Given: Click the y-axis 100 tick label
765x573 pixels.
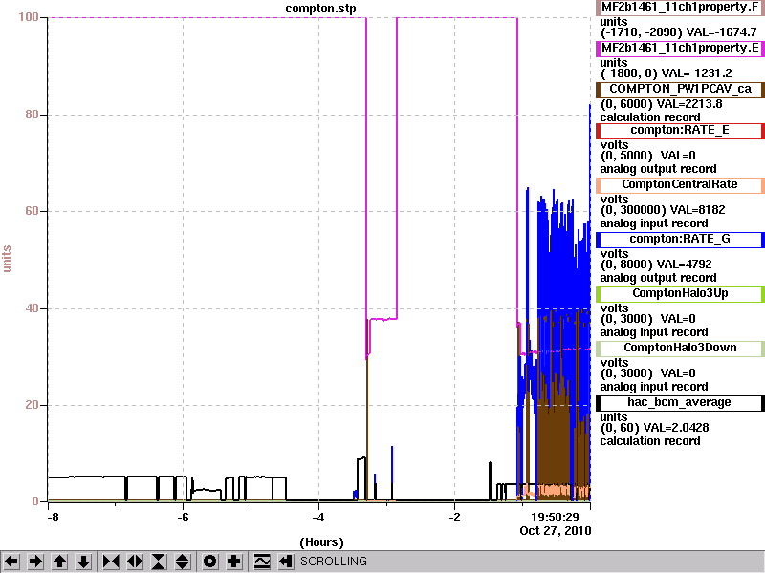Looking at the screenshot, I should [x=29, y=17].
